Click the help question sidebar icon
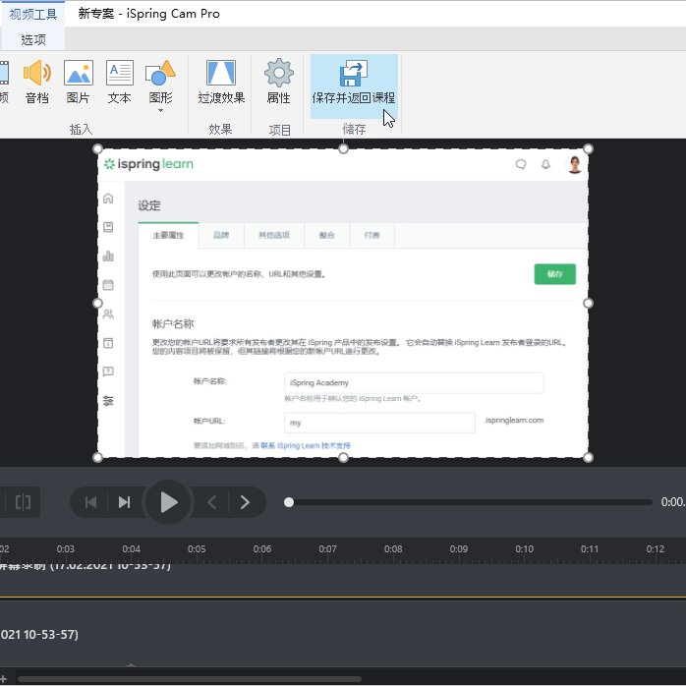The height and width of the screenshot is (686, 686). pyautogui.click(x=108, y=372)
